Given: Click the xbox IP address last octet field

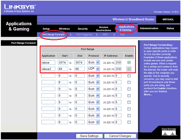Looking at the screenshot, I should pos(118,62).
